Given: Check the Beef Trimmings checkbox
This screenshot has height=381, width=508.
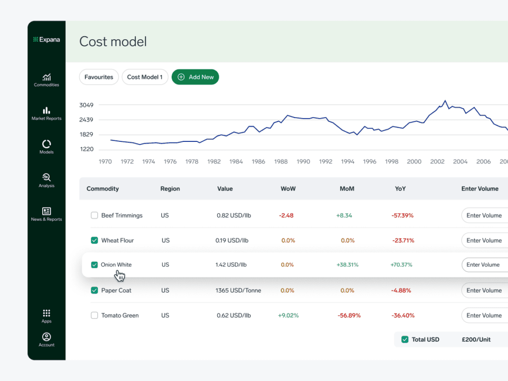Looking at the screenshot, I should [x=94, y=215].
